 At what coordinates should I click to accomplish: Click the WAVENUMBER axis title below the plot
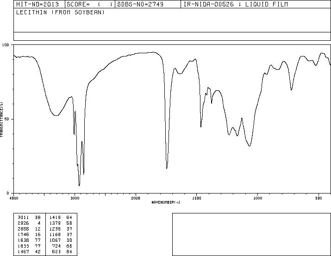166,202
